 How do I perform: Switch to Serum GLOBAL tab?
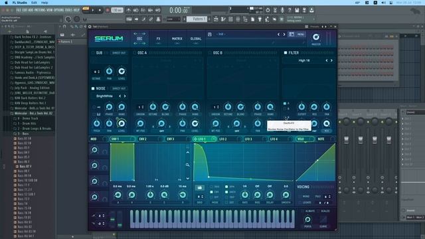coord(196,39)
